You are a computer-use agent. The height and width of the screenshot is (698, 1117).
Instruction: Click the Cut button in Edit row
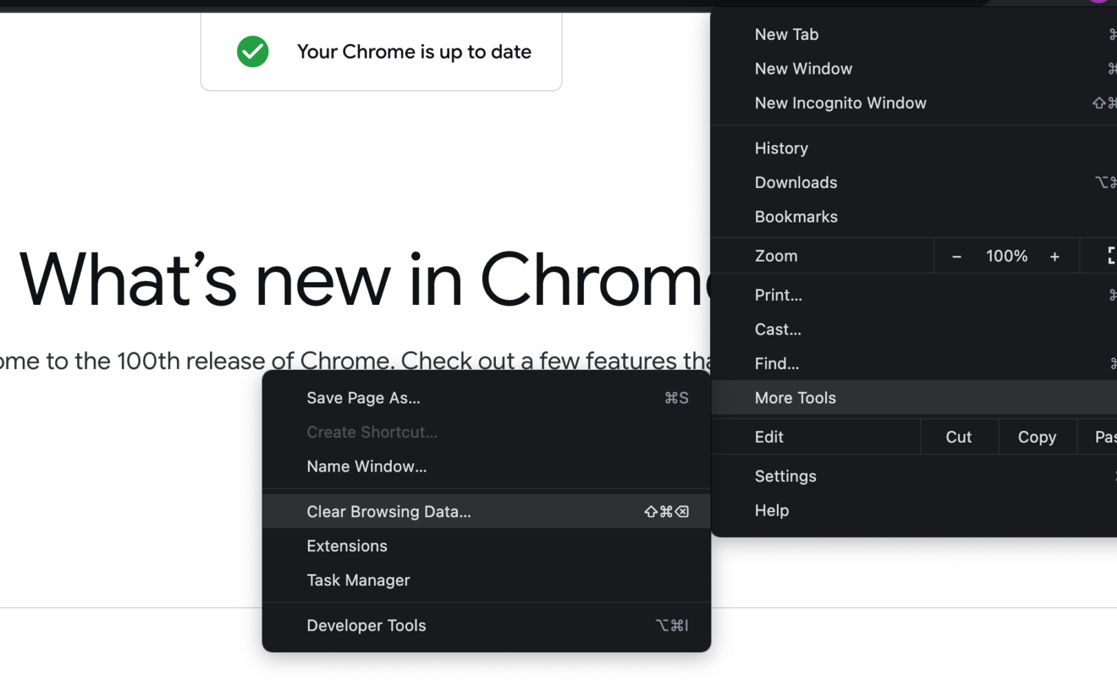click(x=959, y=437)
